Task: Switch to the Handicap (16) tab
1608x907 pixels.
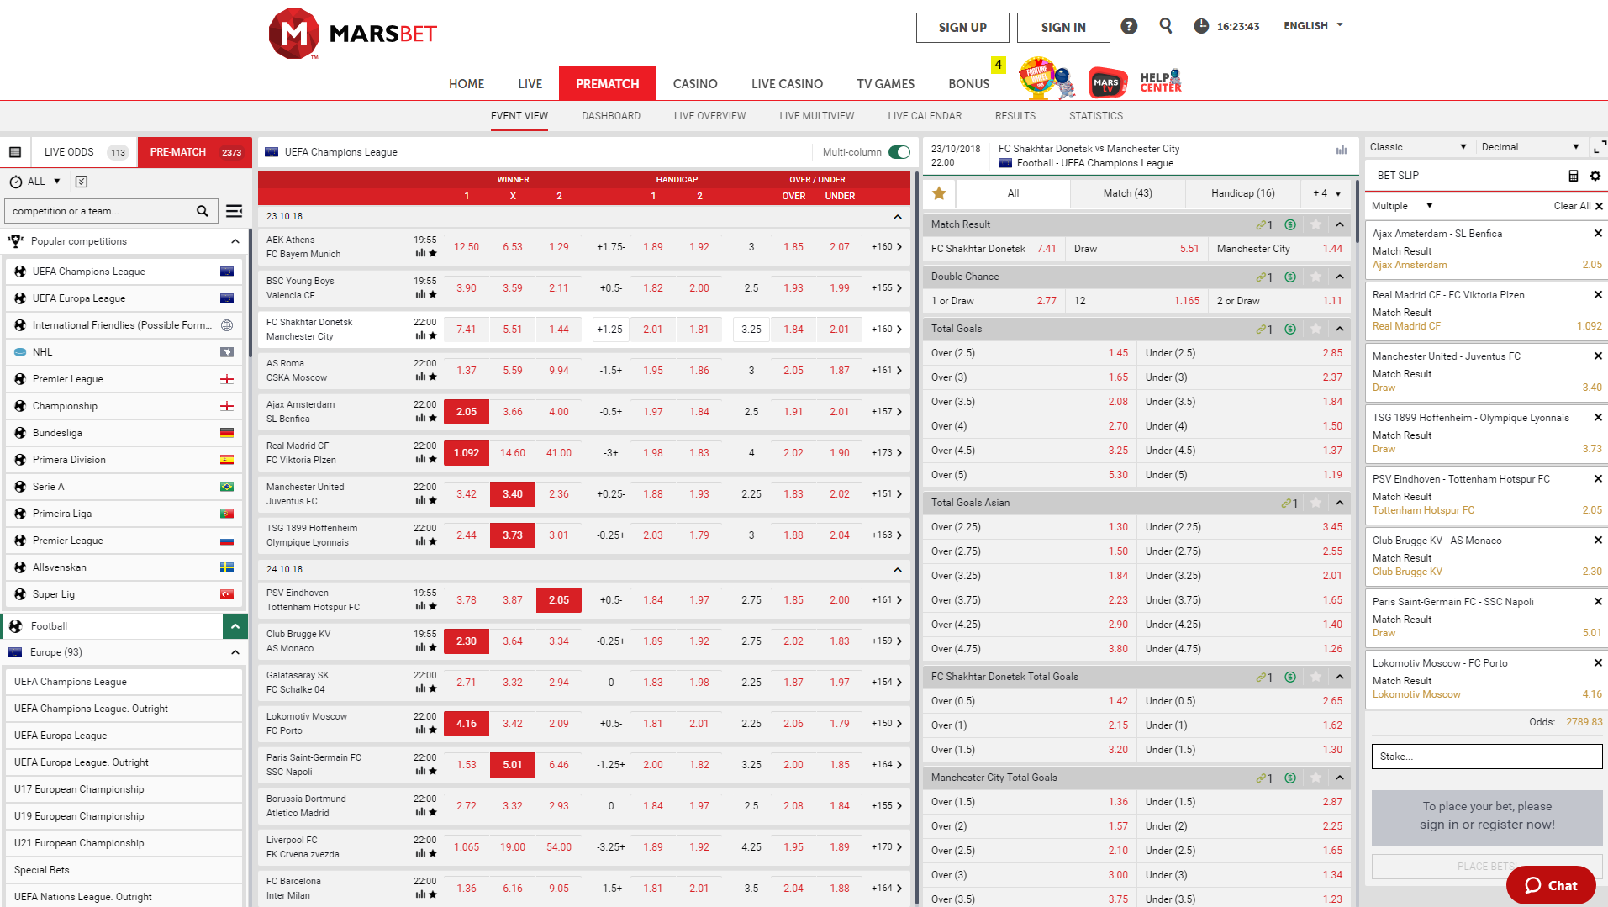Action: point(1242,193)
